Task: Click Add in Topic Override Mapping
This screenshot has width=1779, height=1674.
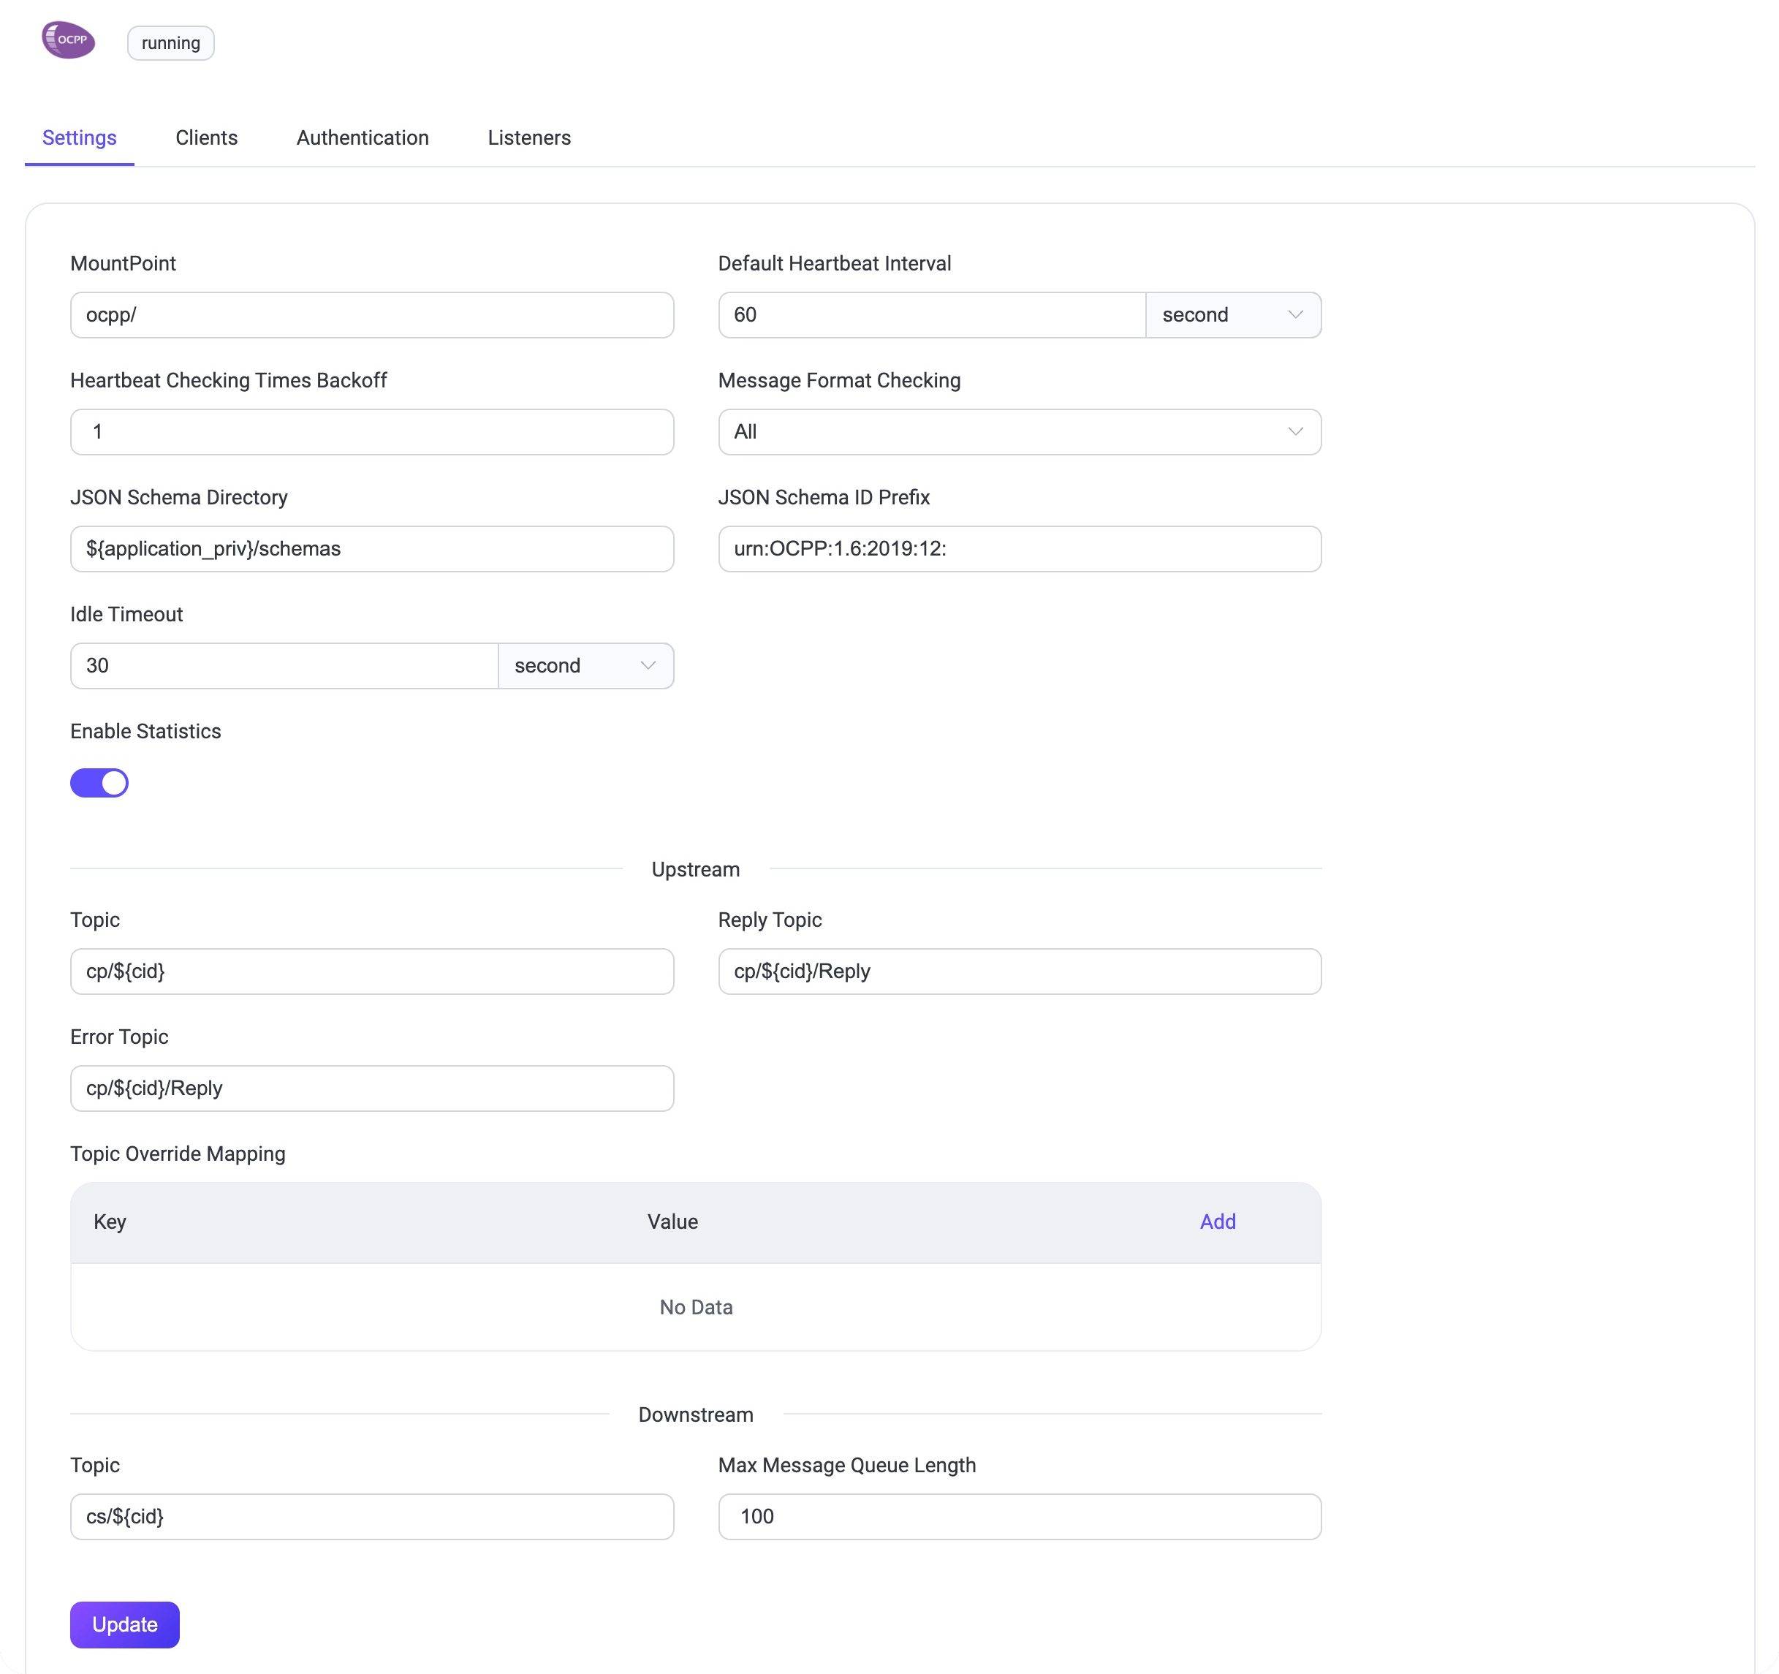Action: pyautogui.click(x=1217, y=1222)
